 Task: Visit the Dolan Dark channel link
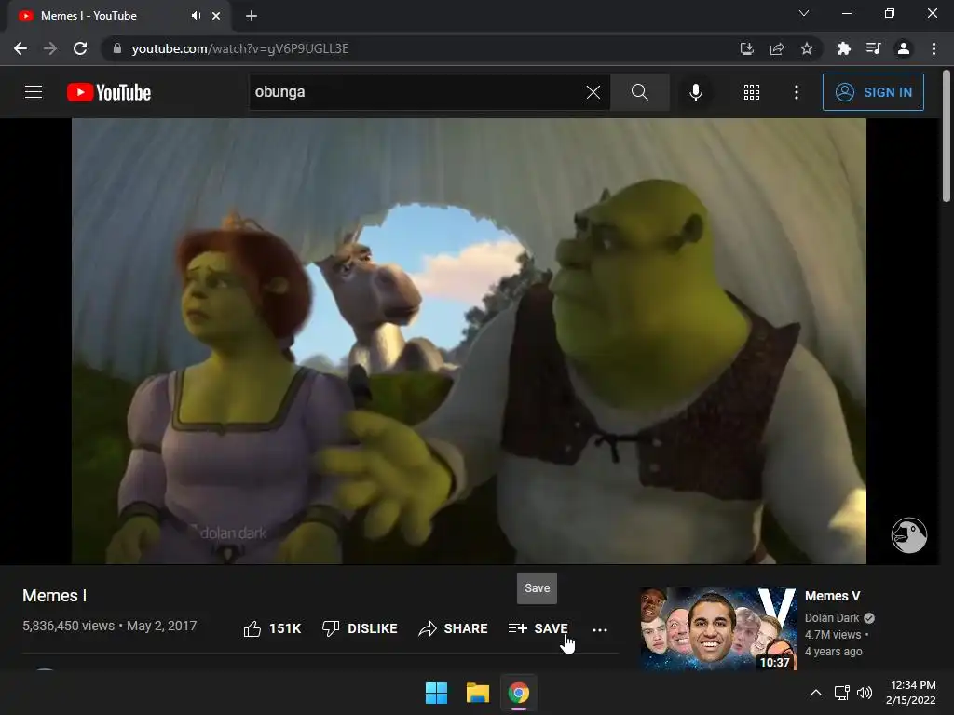[x=832, y=618]
